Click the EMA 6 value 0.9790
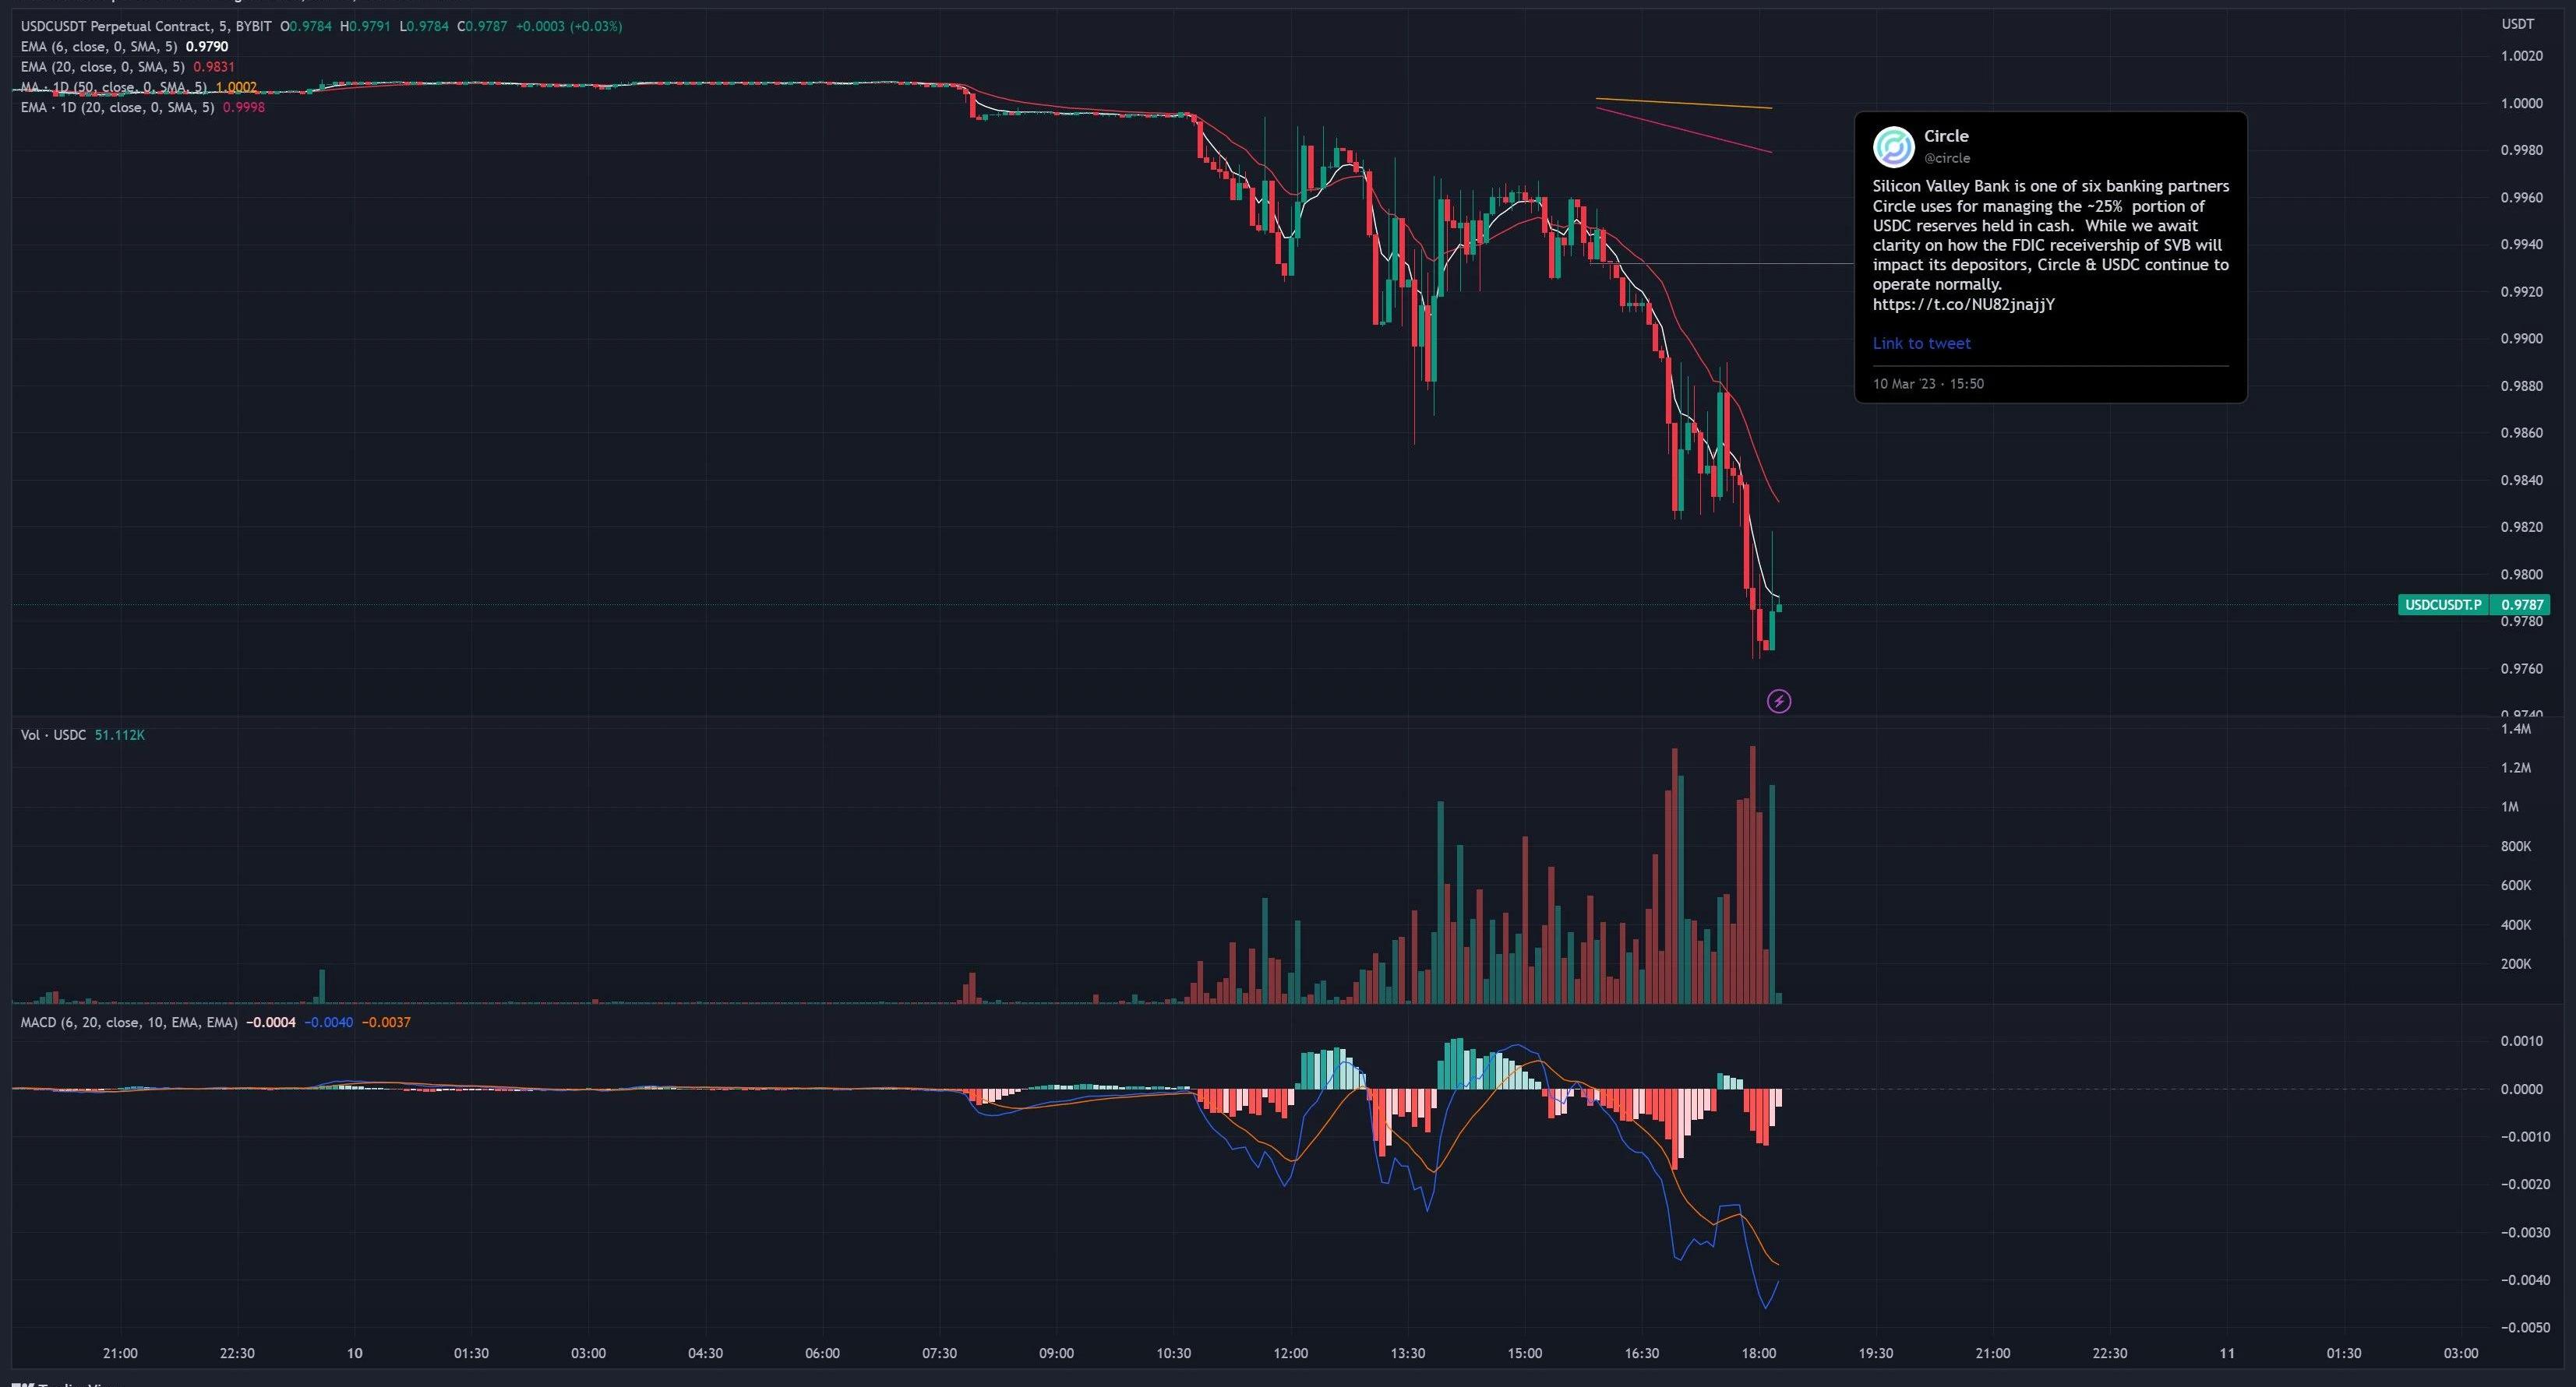 207,47
